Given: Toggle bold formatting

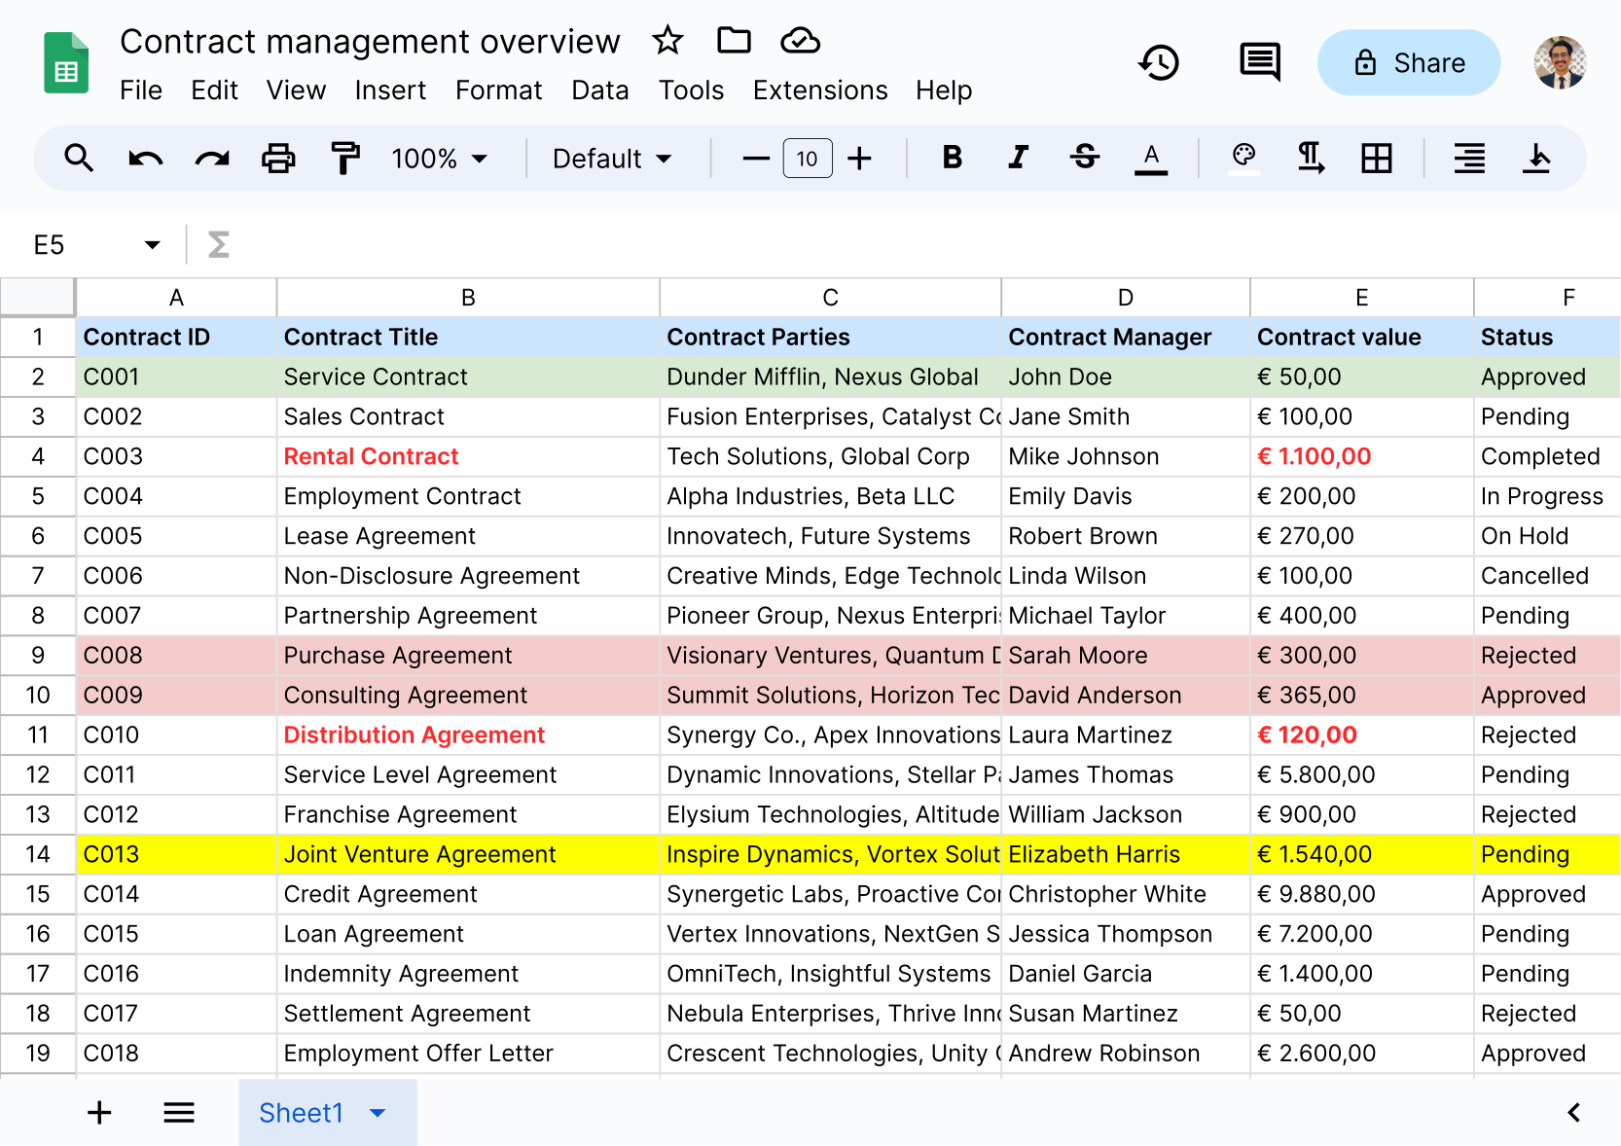Looking at the screenshot, I should (952, 159).
